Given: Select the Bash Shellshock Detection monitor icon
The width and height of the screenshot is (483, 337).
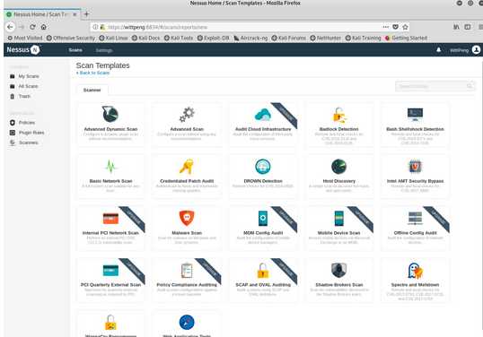Looking at the screenshot, I should coord(415,115).
